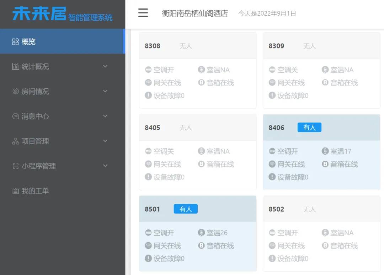Toggle the occupancy badge 有人 on room 8406
The image size is (384, 275).
309,127
